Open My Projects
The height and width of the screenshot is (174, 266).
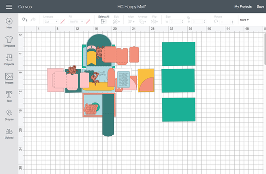click(x=243, y=7)
